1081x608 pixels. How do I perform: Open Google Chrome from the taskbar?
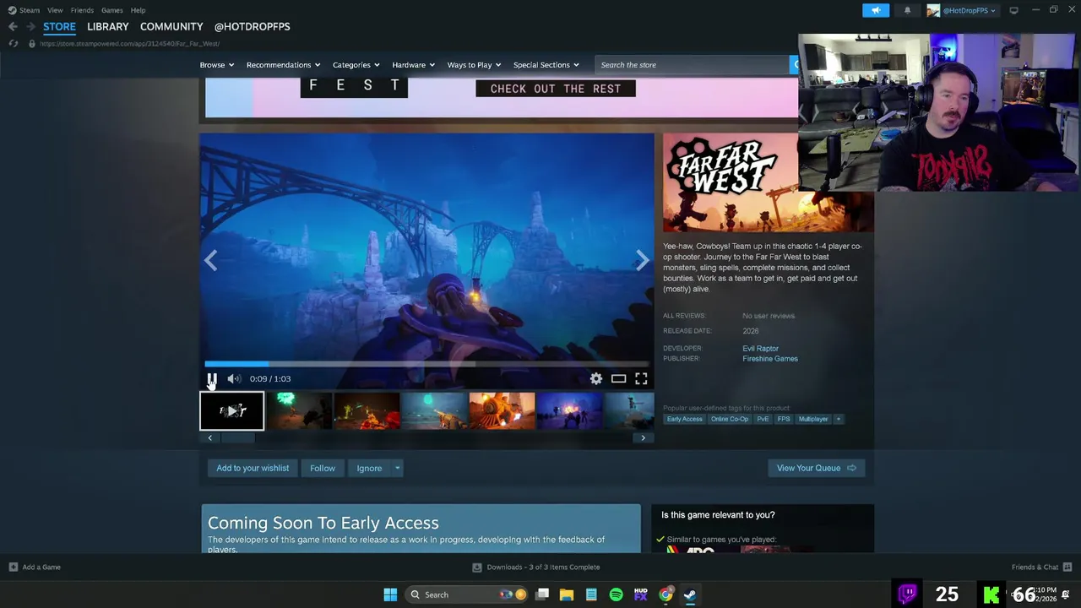[665, 594]
